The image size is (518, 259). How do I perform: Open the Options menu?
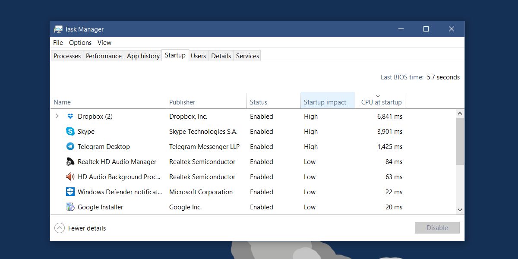tap(80, 43)
